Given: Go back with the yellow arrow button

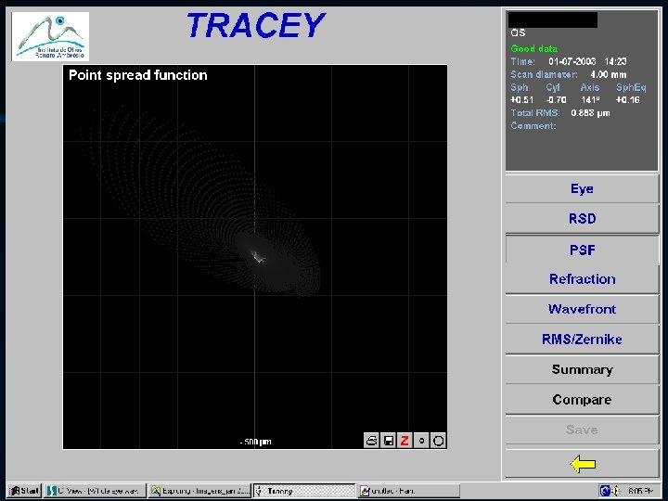Looking at the screenshot, I should pyautogui.click(x=582, y=464).
